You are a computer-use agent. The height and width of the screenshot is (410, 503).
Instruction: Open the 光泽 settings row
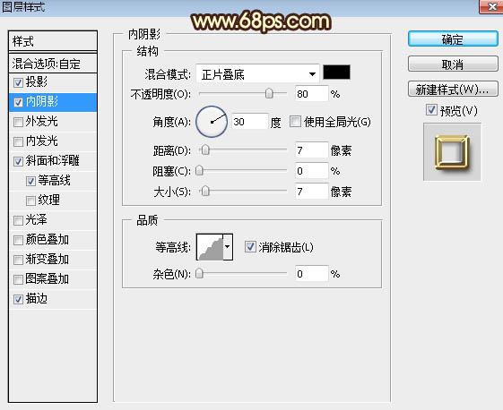(x=53, y=220)
